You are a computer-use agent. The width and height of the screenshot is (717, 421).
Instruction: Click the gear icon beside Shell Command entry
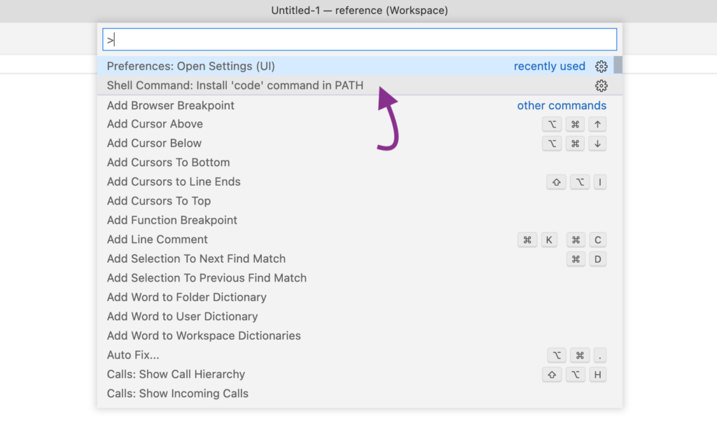pos(601,85)
